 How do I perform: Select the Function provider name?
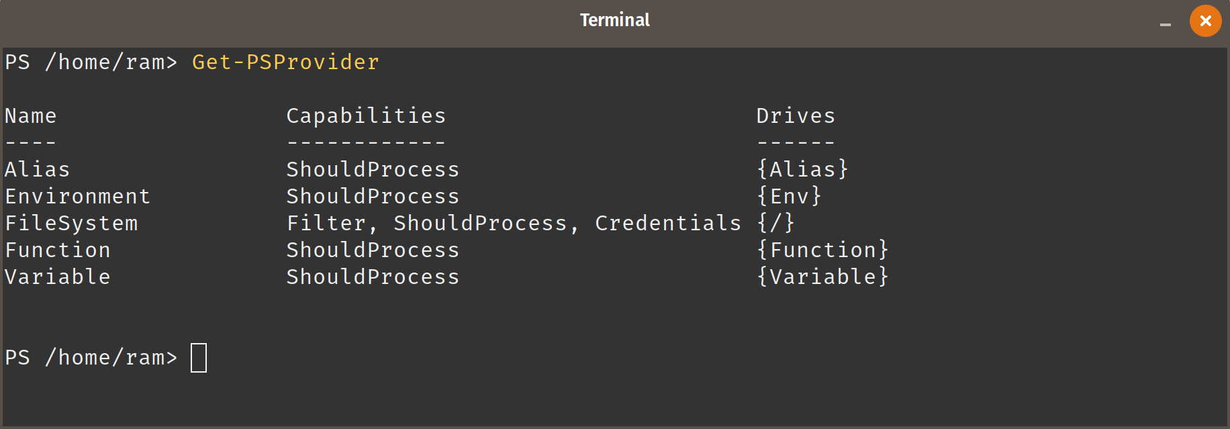tap(58, 250)
